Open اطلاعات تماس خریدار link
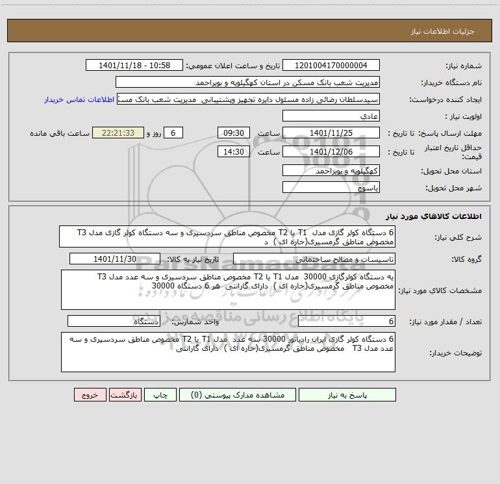 79,99
